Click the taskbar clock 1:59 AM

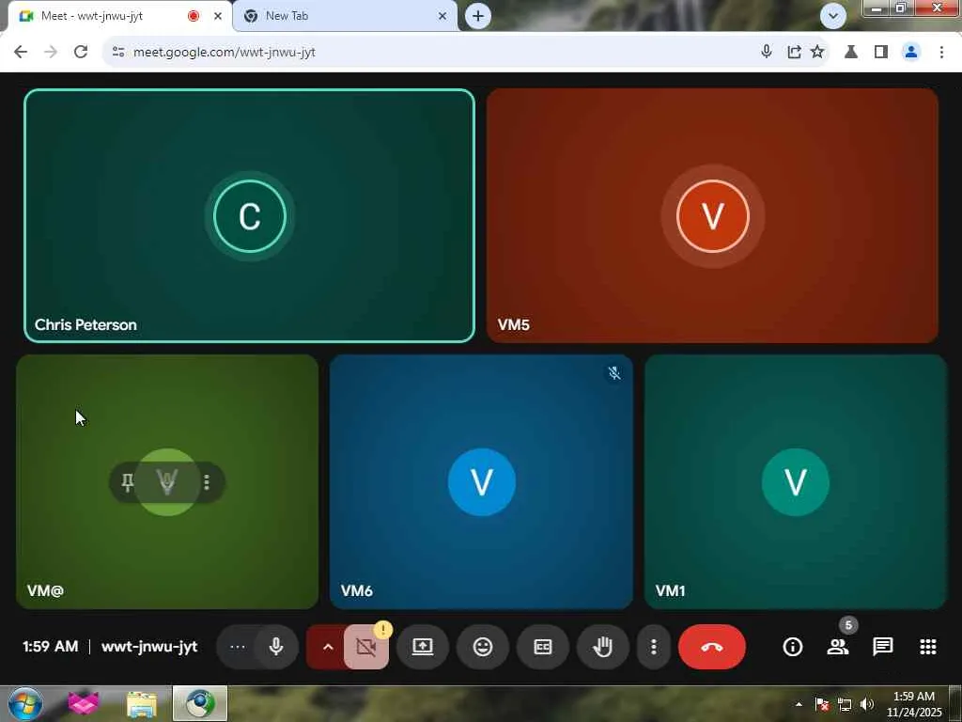913,697
